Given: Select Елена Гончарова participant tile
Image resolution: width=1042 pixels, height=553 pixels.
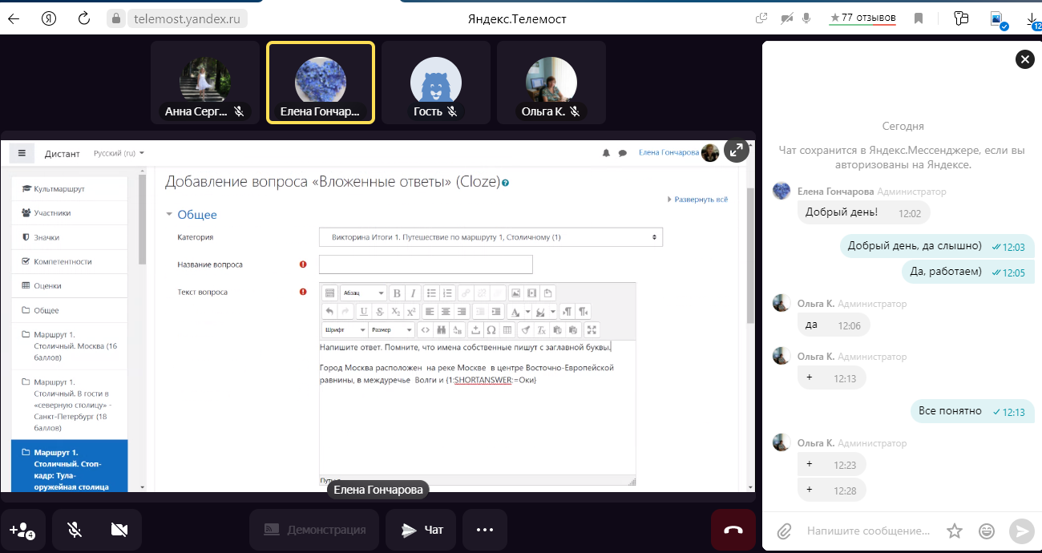Looking at the screenshot, I should pos(321,83).
